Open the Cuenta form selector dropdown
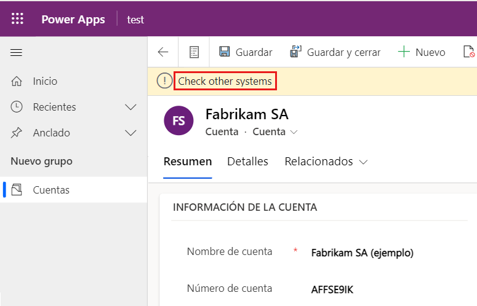Image resolution: width=477 pixels, height=306 pixels. [294, 131]
